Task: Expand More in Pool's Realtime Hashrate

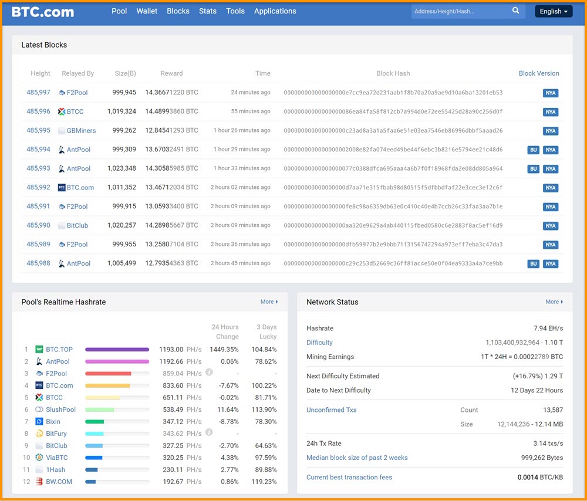Action: pyautogui.click(x=269, y=302)
